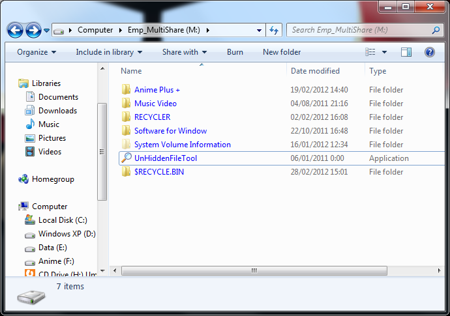Click Emp_MultiShare (M:) in address breadcrumb
Image resolution: width=450 pixels, height=316 pixels.
tap(164, 30)
